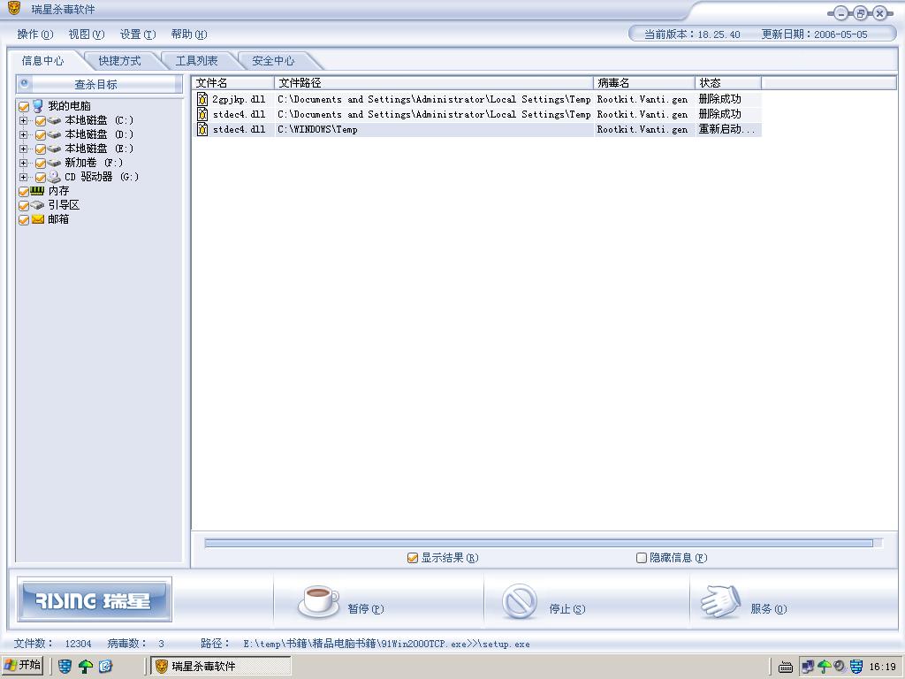
Task: Click the drive icon for volume F:
Action: 54,163
